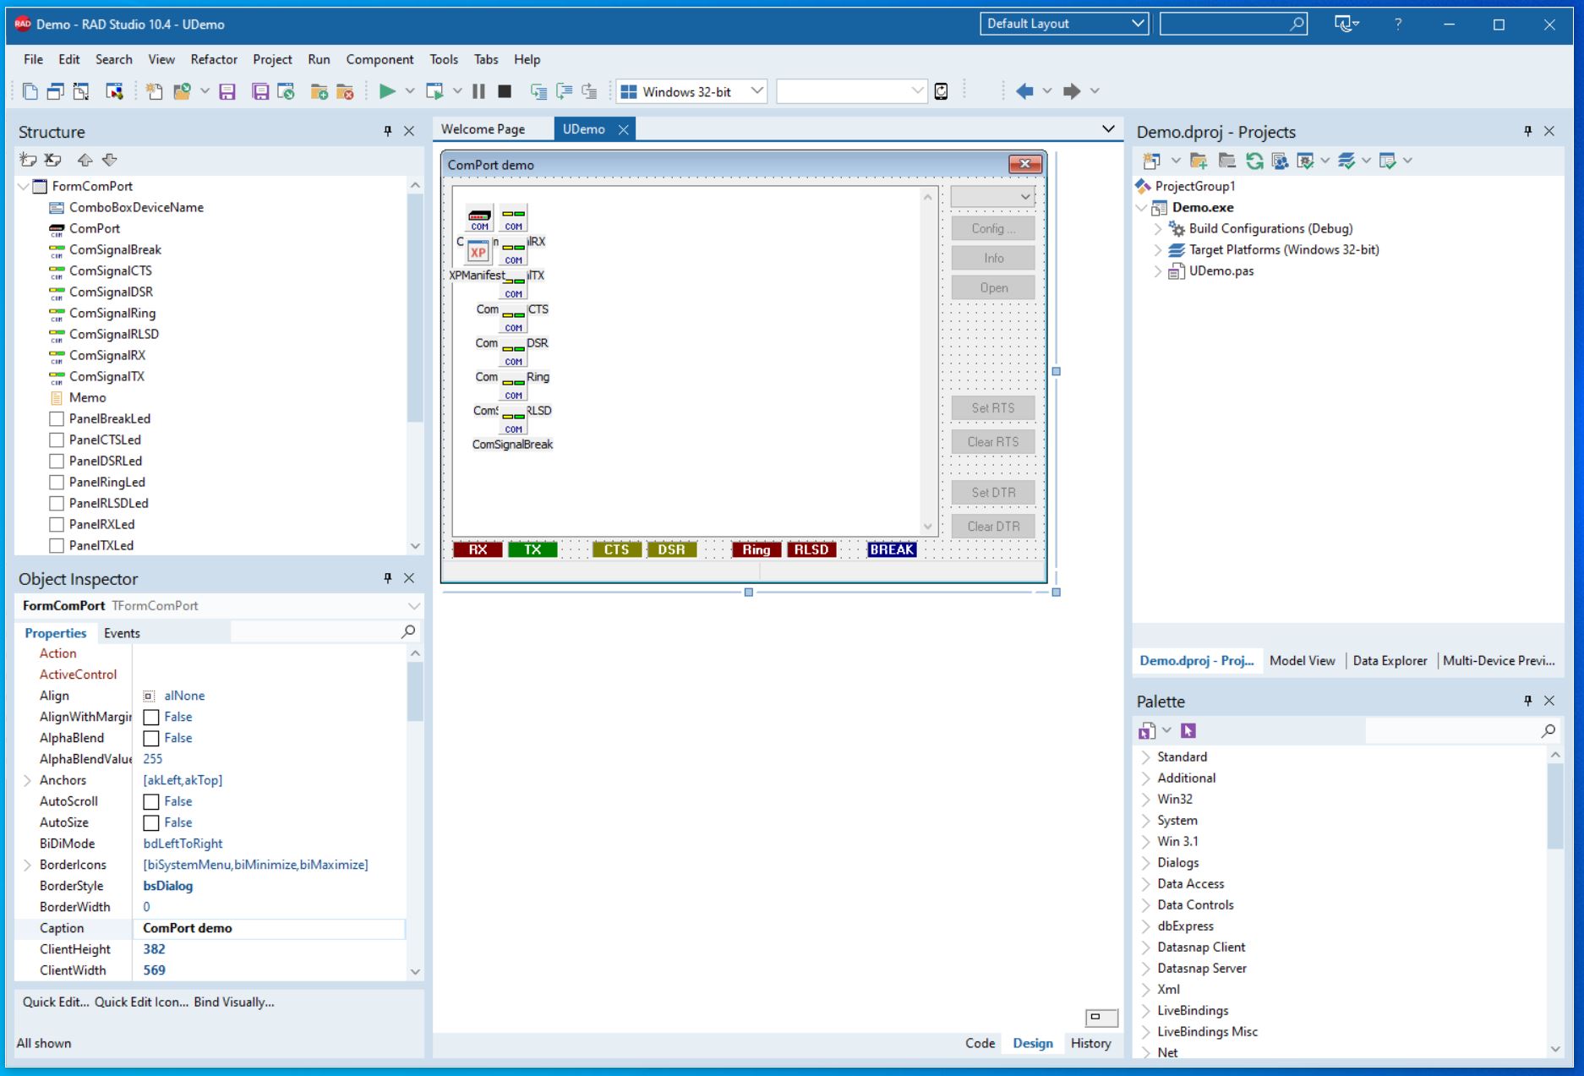Switch to the Code view tab
Screen dimensions: 1584x1076
coord(980,1043)
